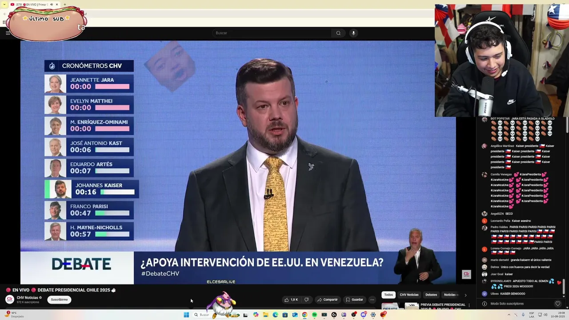Launch Copilot from taskbar
Image resolution: width=569 pixels, height=320 pixels.
tap(256, 315)
